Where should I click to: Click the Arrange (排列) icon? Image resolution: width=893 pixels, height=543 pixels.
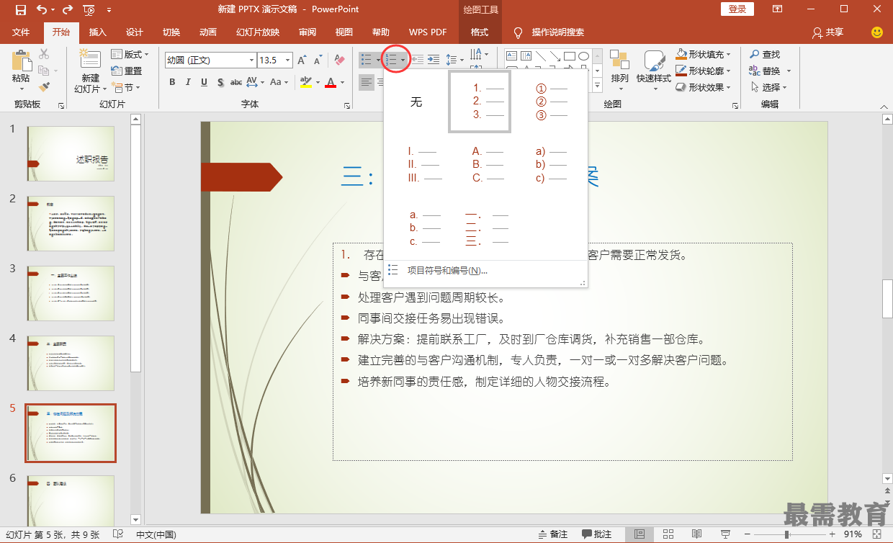(x=619, y=60)
